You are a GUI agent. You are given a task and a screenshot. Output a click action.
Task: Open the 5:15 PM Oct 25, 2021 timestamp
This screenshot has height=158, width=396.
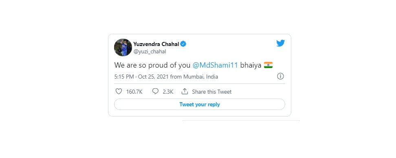point(141,77)
